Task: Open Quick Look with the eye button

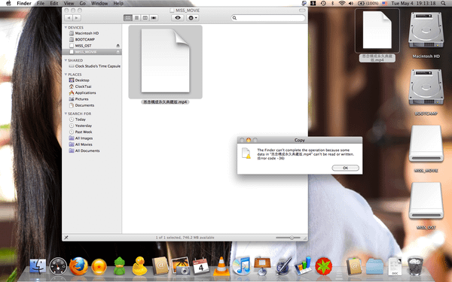Action: point(178,18)
